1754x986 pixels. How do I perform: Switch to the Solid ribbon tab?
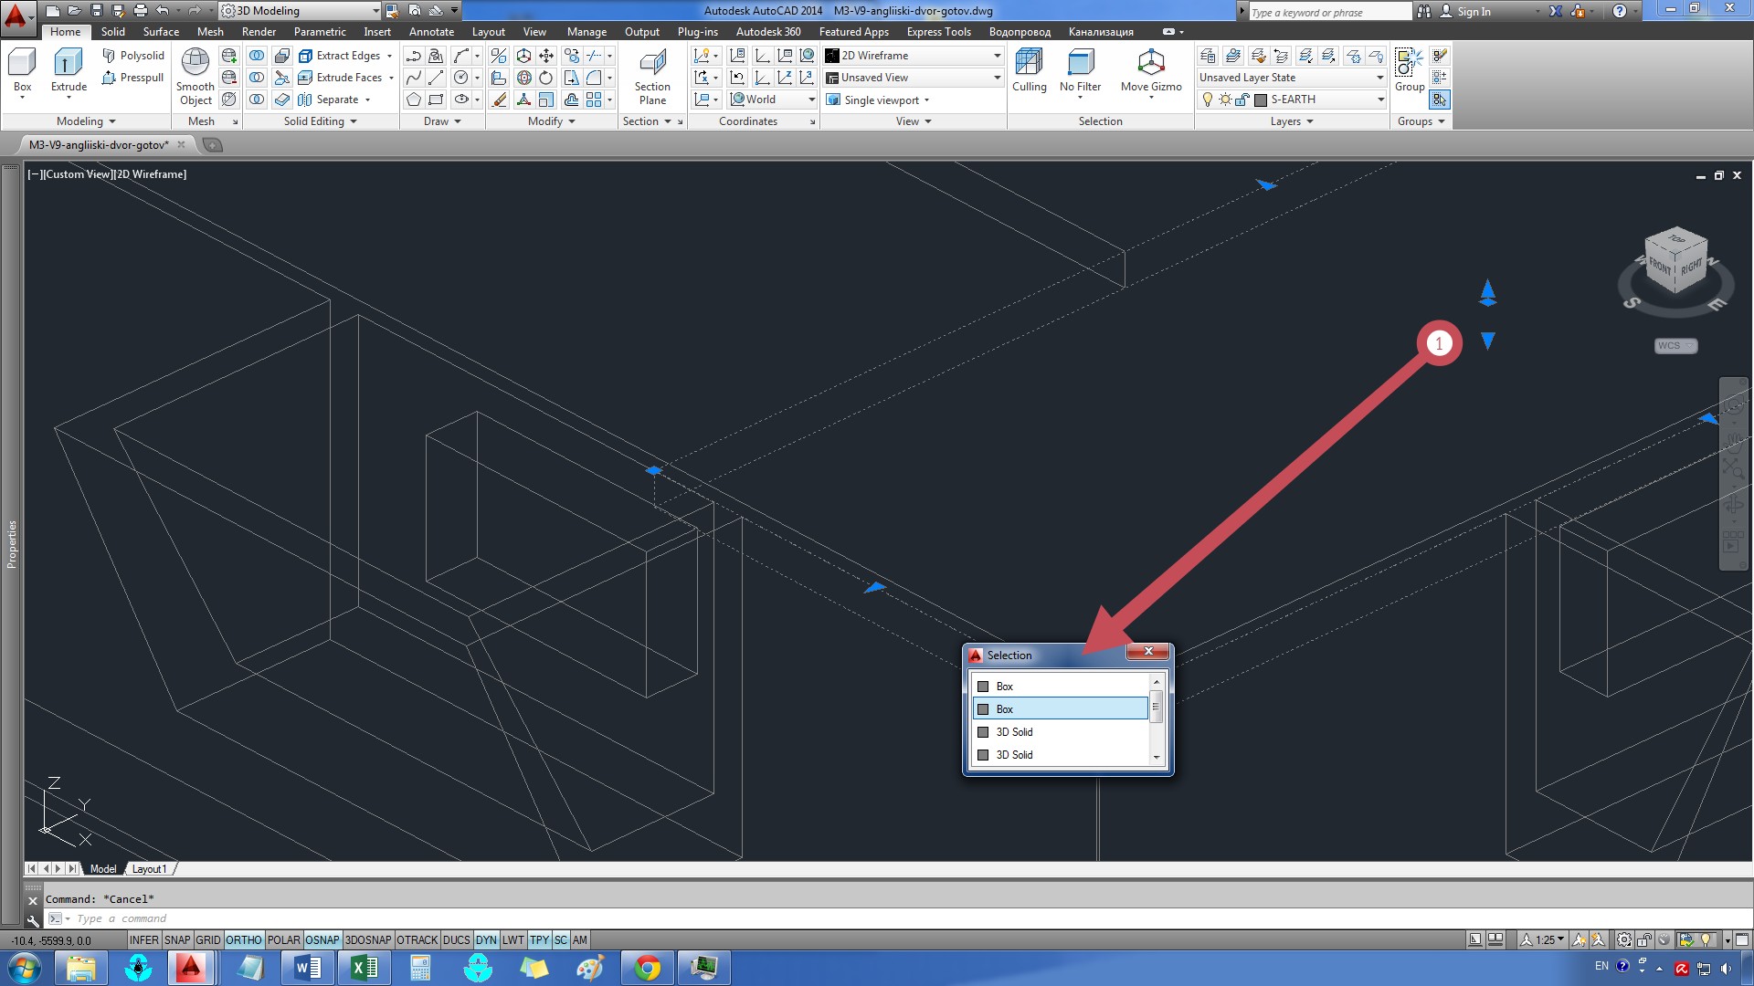113,32
